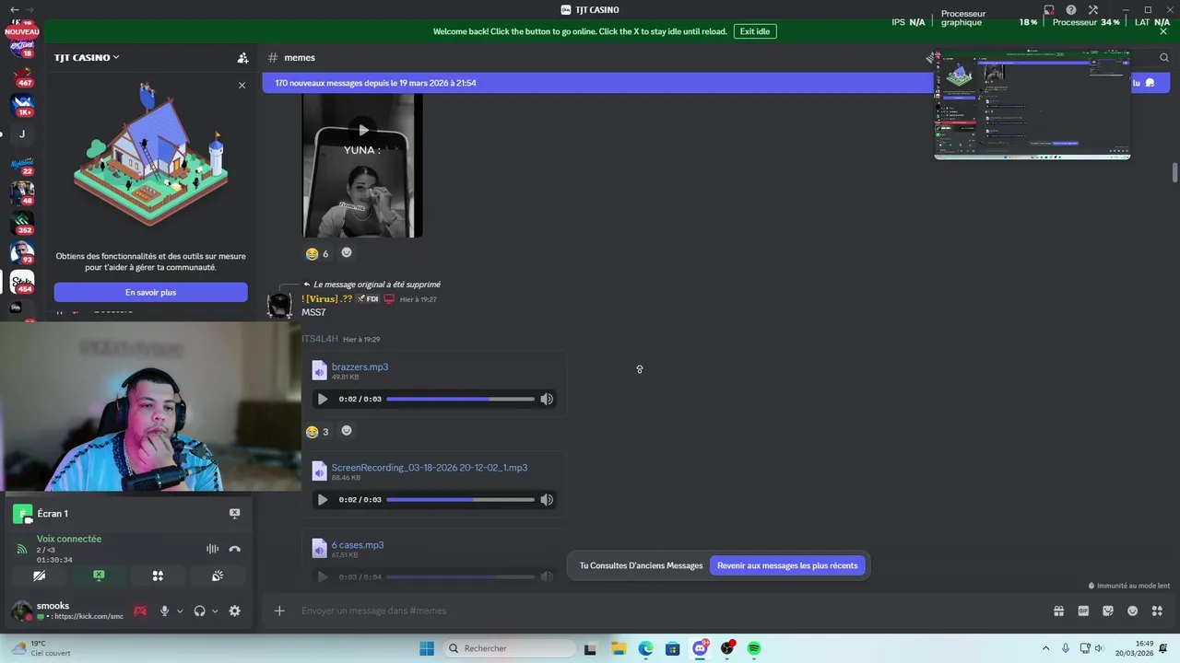Open the 6 cases.mp3 file link
The image size is (1180, 663).
[358, 544]
